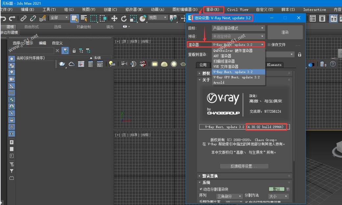Activate the Rotate tool on the toolbar
342x205 pixels.
123,18
